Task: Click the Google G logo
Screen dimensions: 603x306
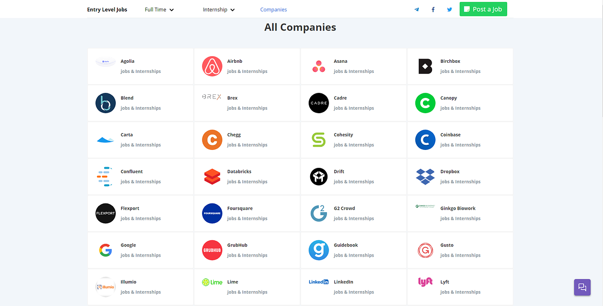Action: coord(106,250)
